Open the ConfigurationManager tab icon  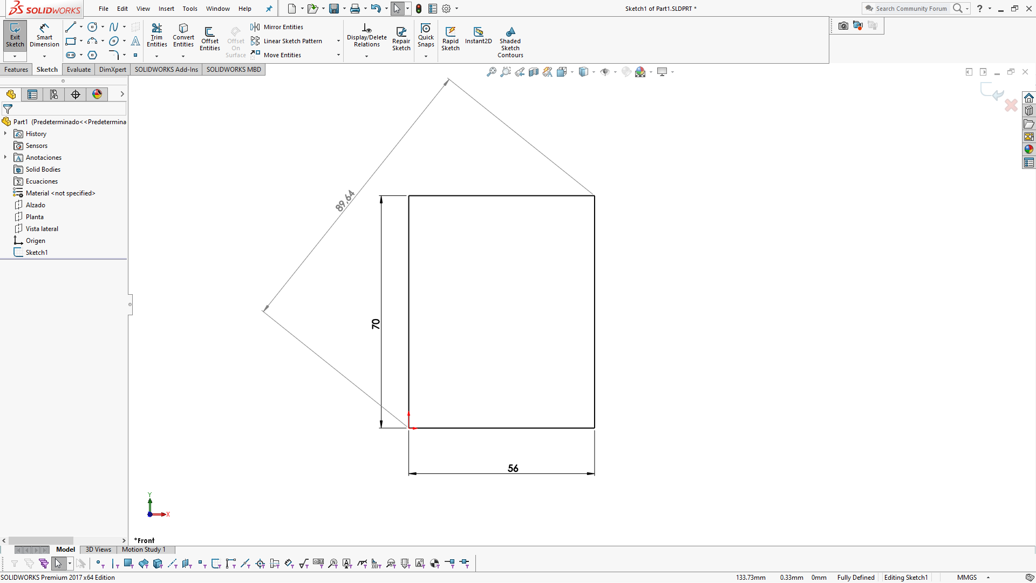(54, 94)
